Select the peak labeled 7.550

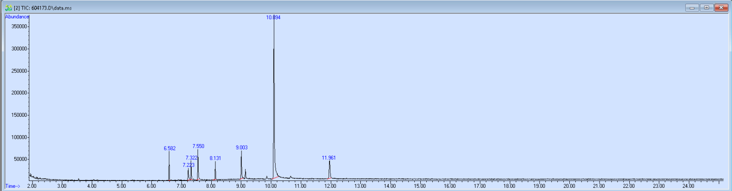point(198,147)
